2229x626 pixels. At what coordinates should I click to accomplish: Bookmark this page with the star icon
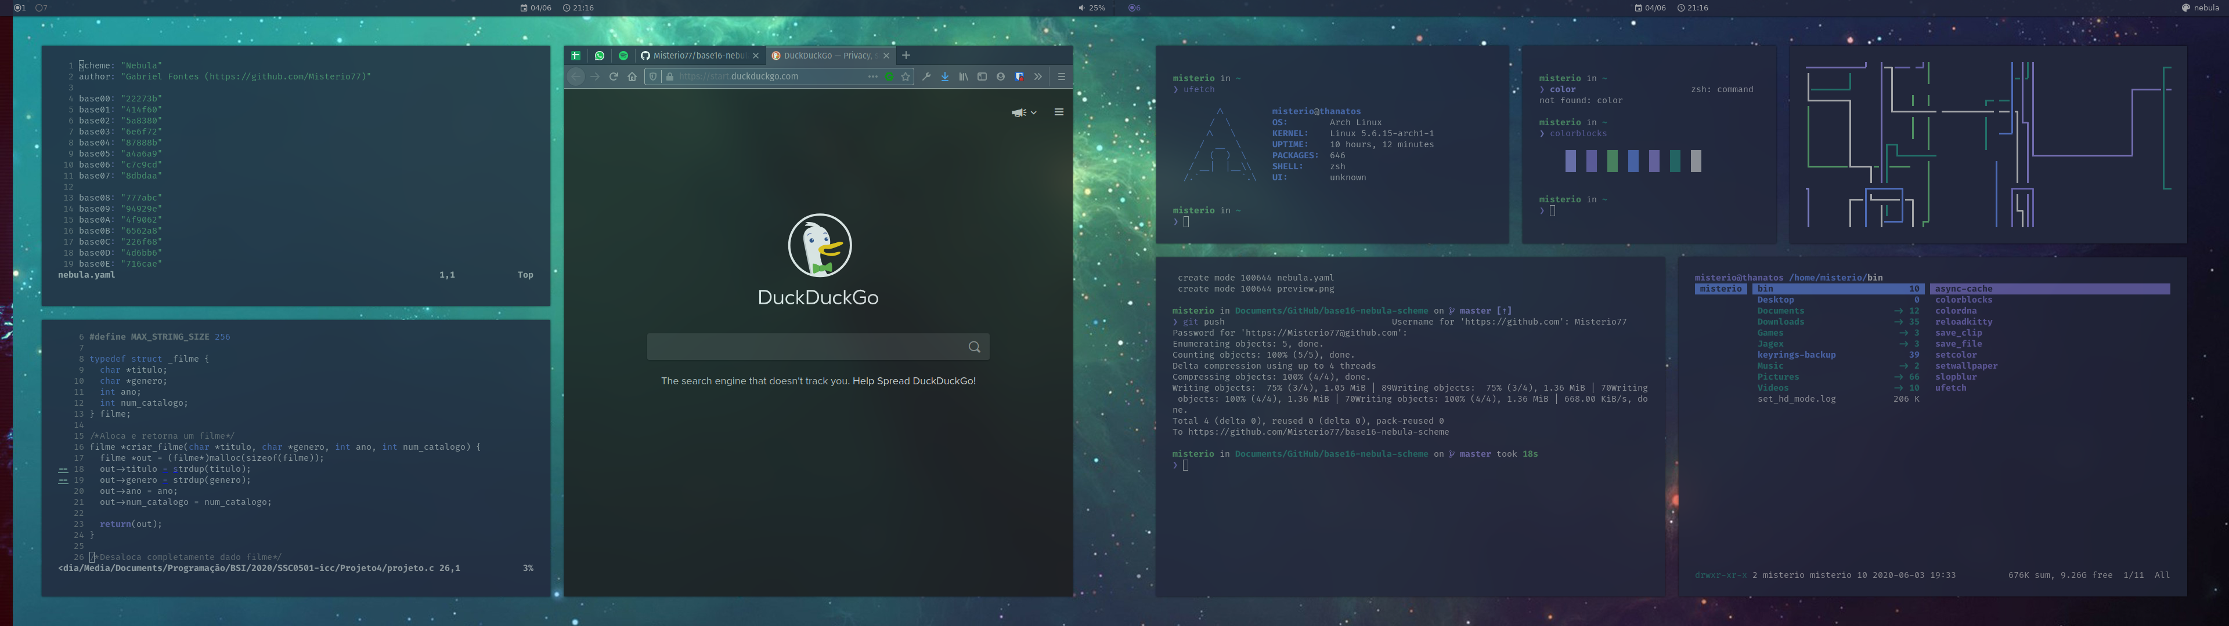906,77
